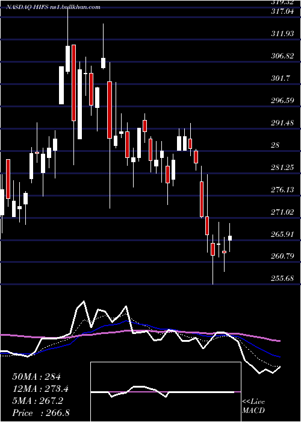Click the 260.79 price axis label
This screenshot has height=422, width=301.
(x=282, y=256)
